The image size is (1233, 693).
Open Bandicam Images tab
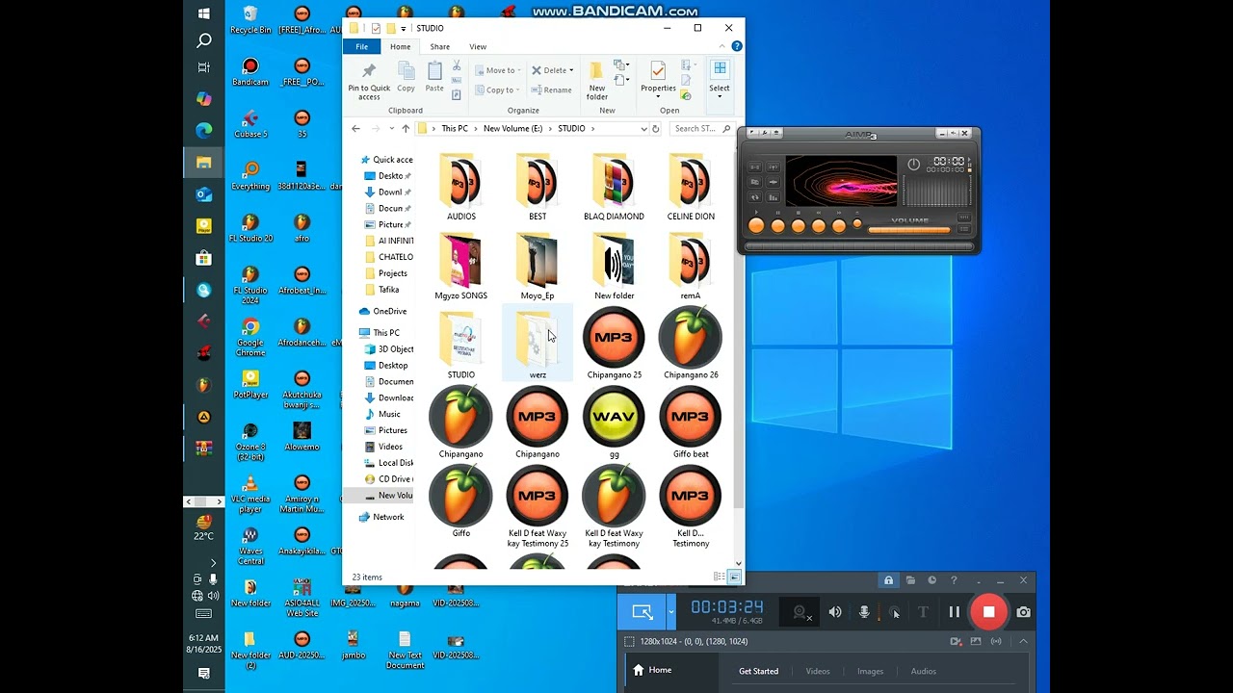click(870, 671)
